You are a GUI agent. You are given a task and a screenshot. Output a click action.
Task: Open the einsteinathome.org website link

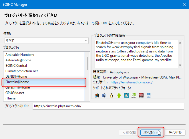click(x=132, y=82)
